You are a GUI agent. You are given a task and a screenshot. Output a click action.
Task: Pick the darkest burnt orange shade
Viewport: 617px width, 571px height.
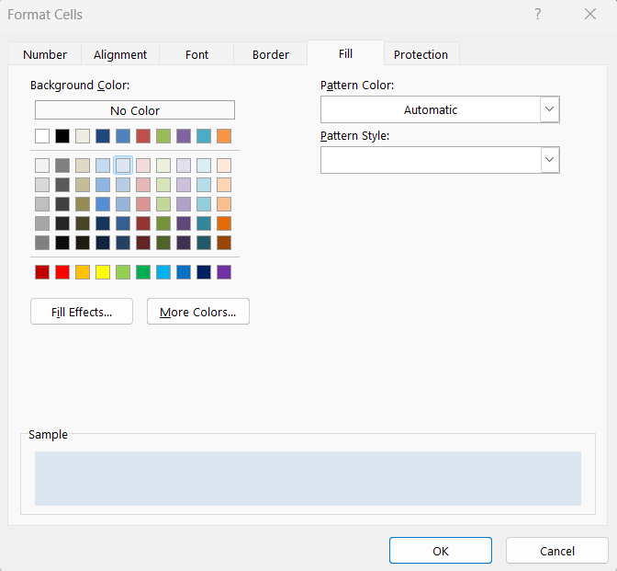click(224, 243)
